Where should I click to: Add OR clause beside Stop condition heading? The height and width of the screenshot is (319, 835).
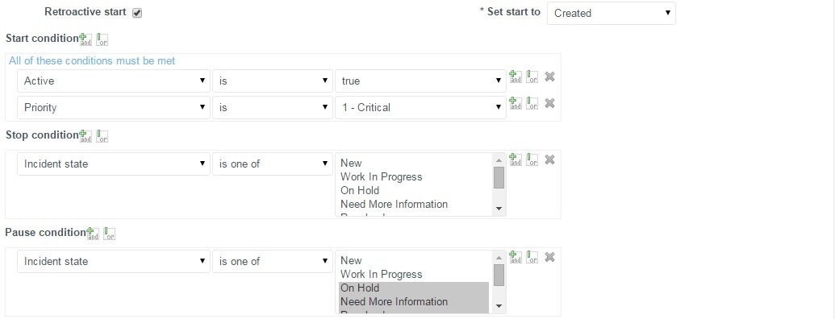(102, 136)
